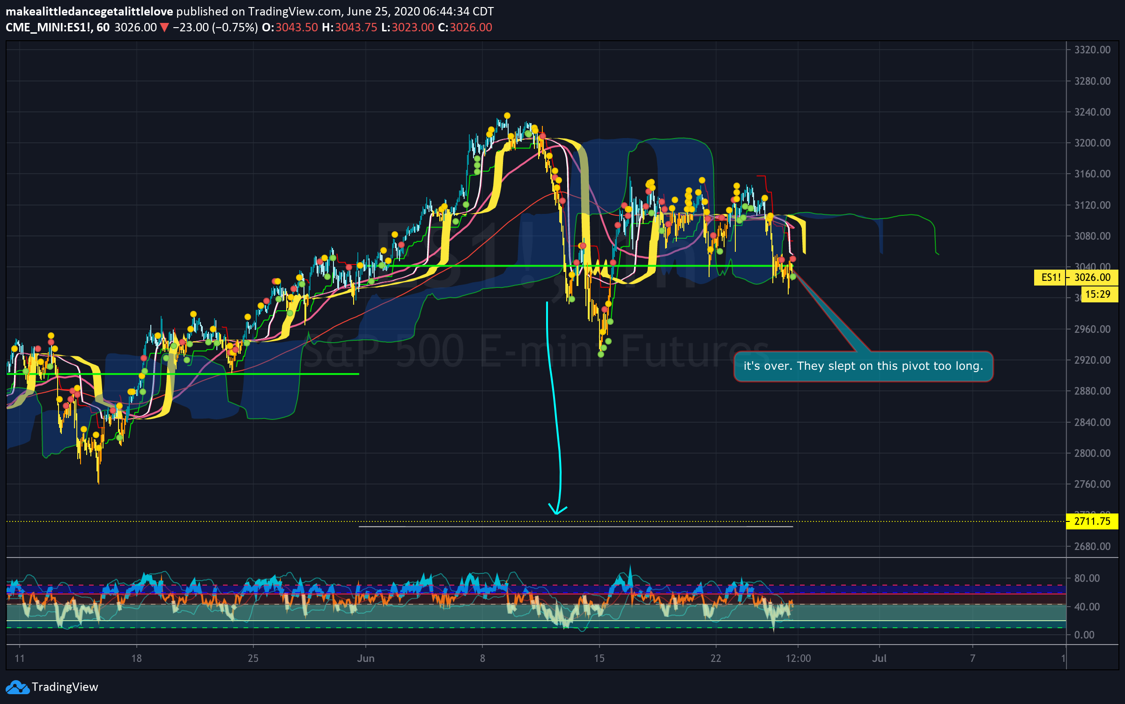Click the 80.00 oscillator scale label
The height and width of the screenshot is (704, 1125).
1087,578
